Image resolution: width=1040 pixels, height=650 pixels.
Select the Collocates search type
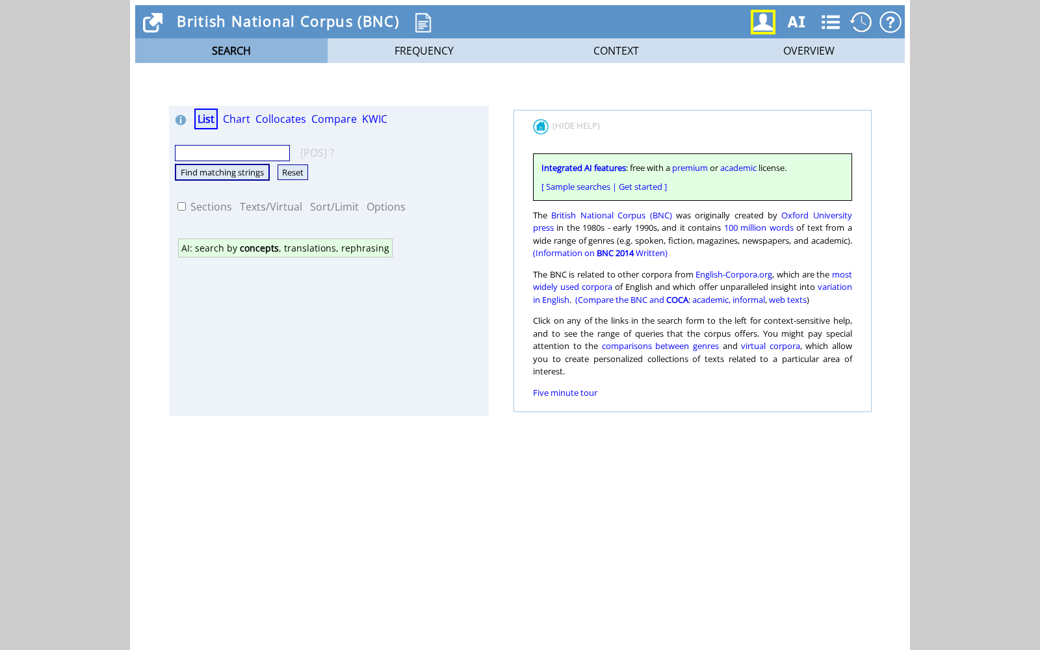click(x=281, y=119)
